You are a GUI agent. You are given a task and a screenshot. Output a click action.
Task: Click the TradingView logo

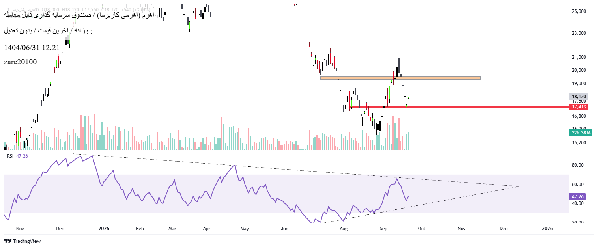point(22,241)
